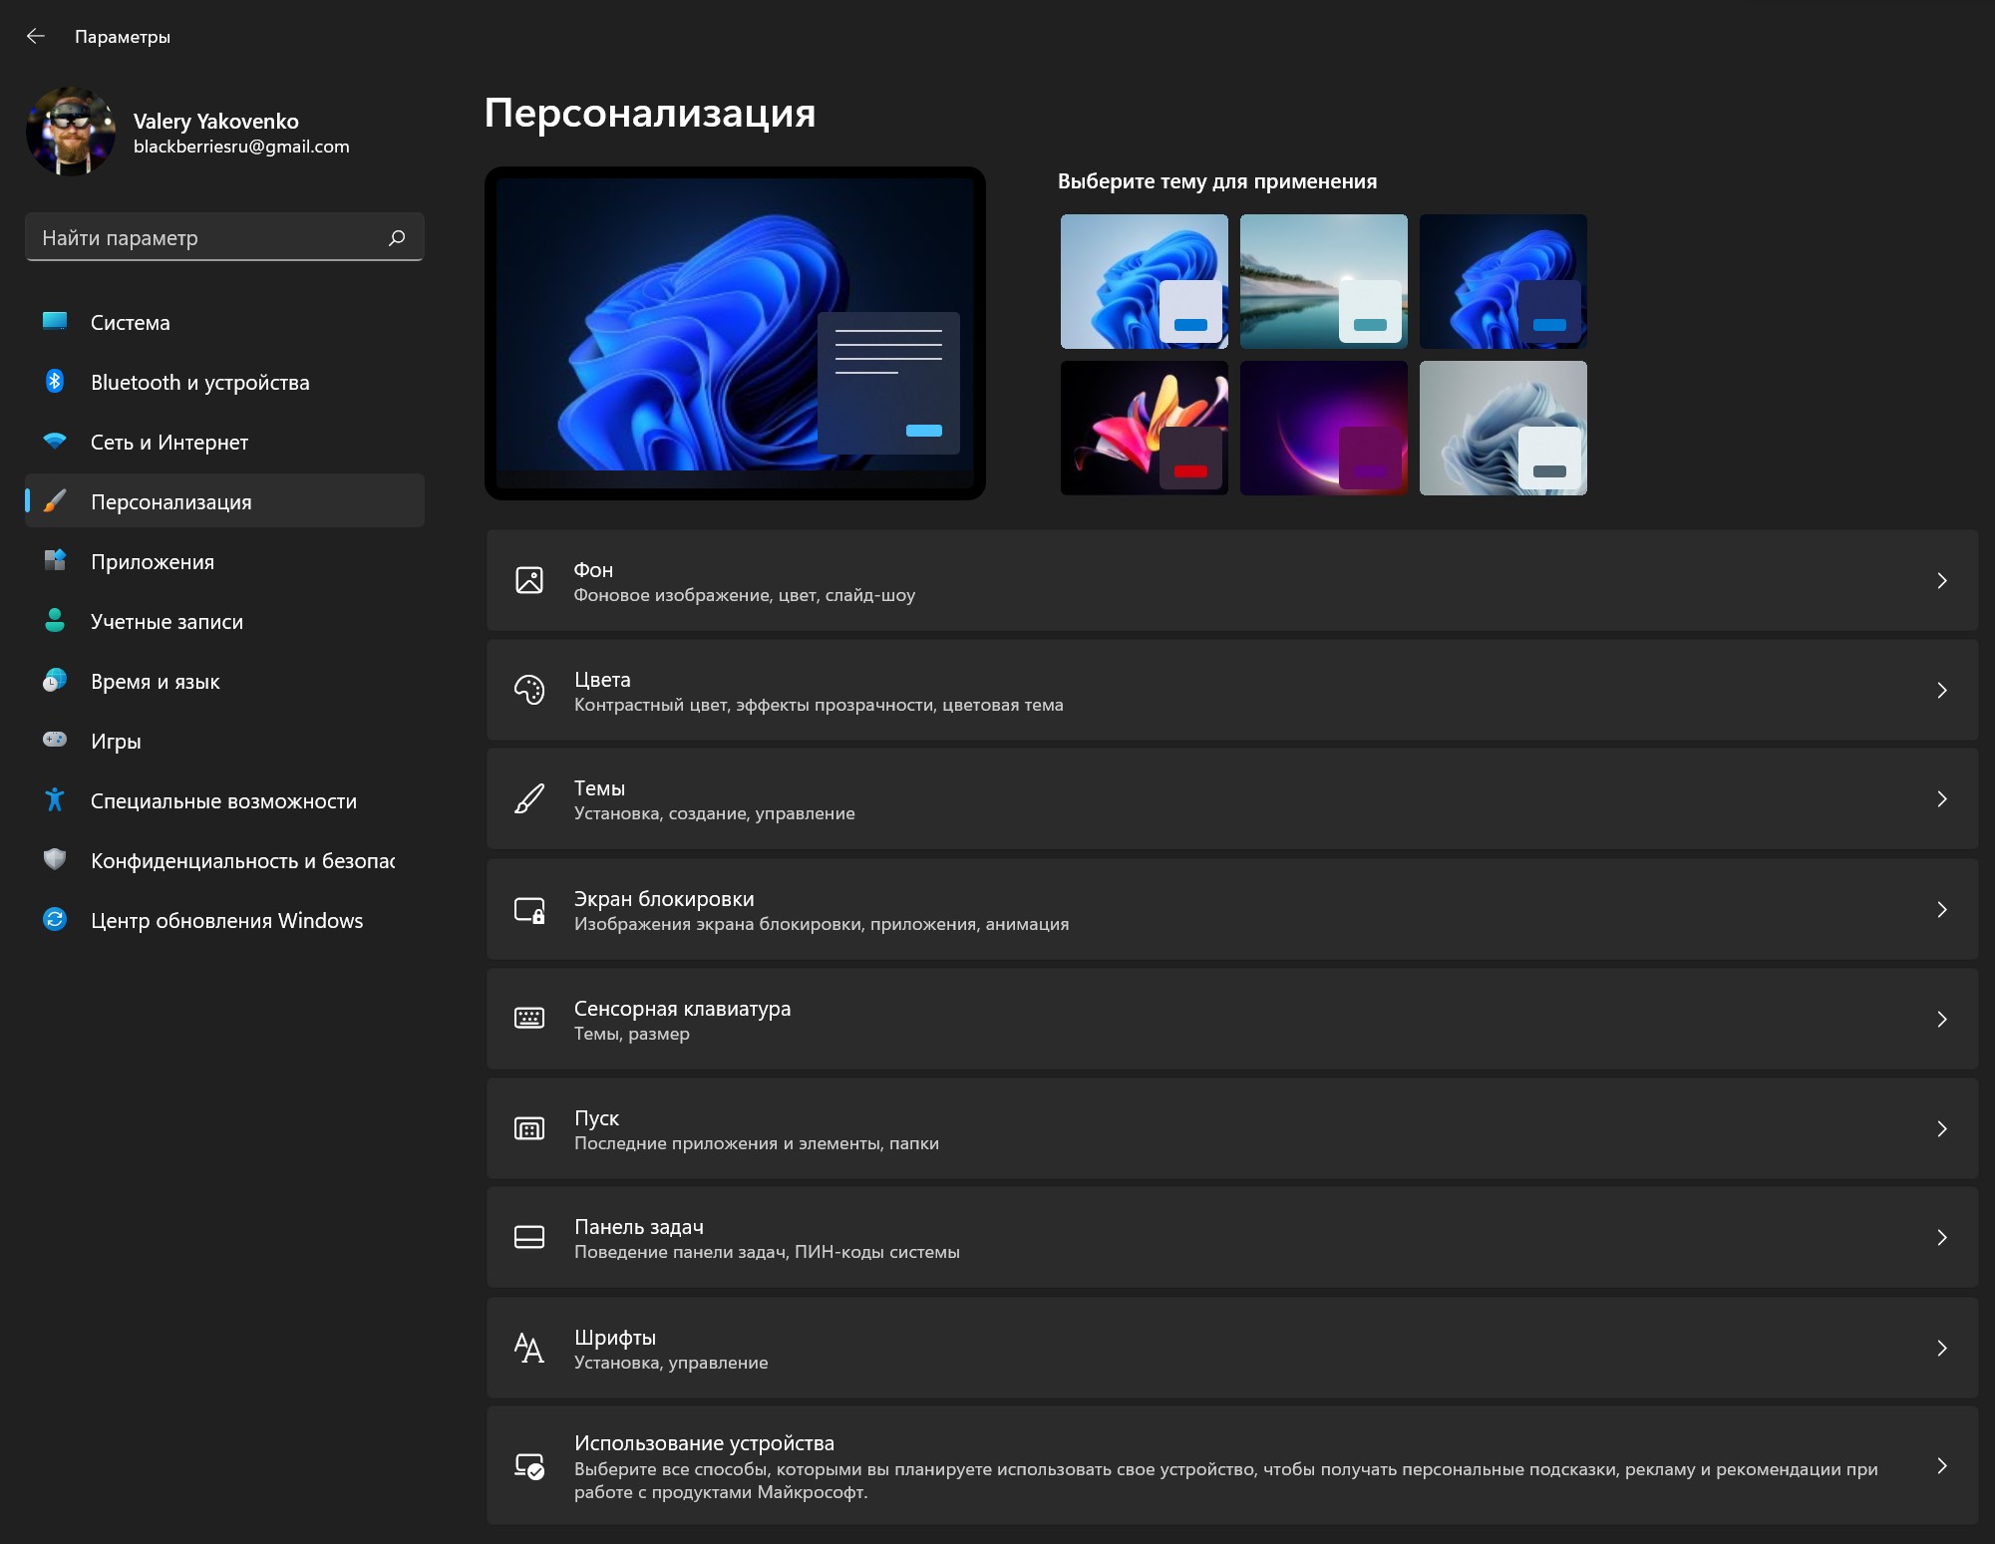Open Специальные возможности section
Image resolution: width=1995 pixels, height=1544 pixels.
pos(225,800)
